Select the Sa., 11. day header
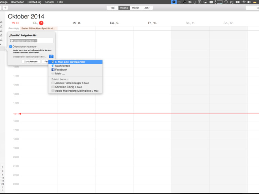 [190, 23]
